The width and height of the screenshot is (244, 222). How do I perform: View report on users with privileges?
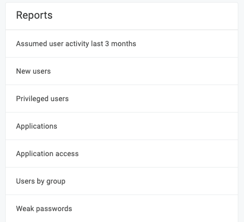pos(121,99)
